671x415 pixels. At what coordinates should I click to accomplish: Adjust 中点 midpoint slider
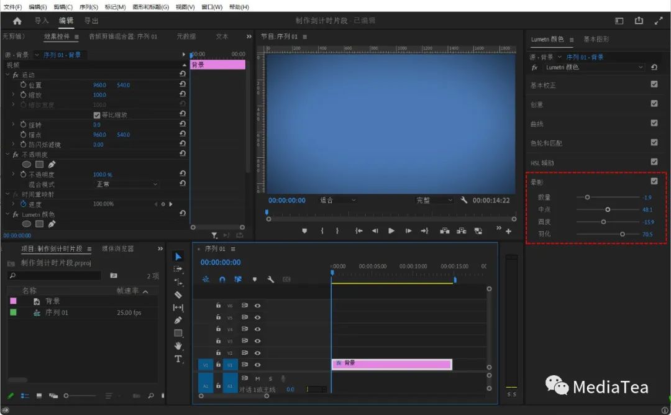pos(608,209)
